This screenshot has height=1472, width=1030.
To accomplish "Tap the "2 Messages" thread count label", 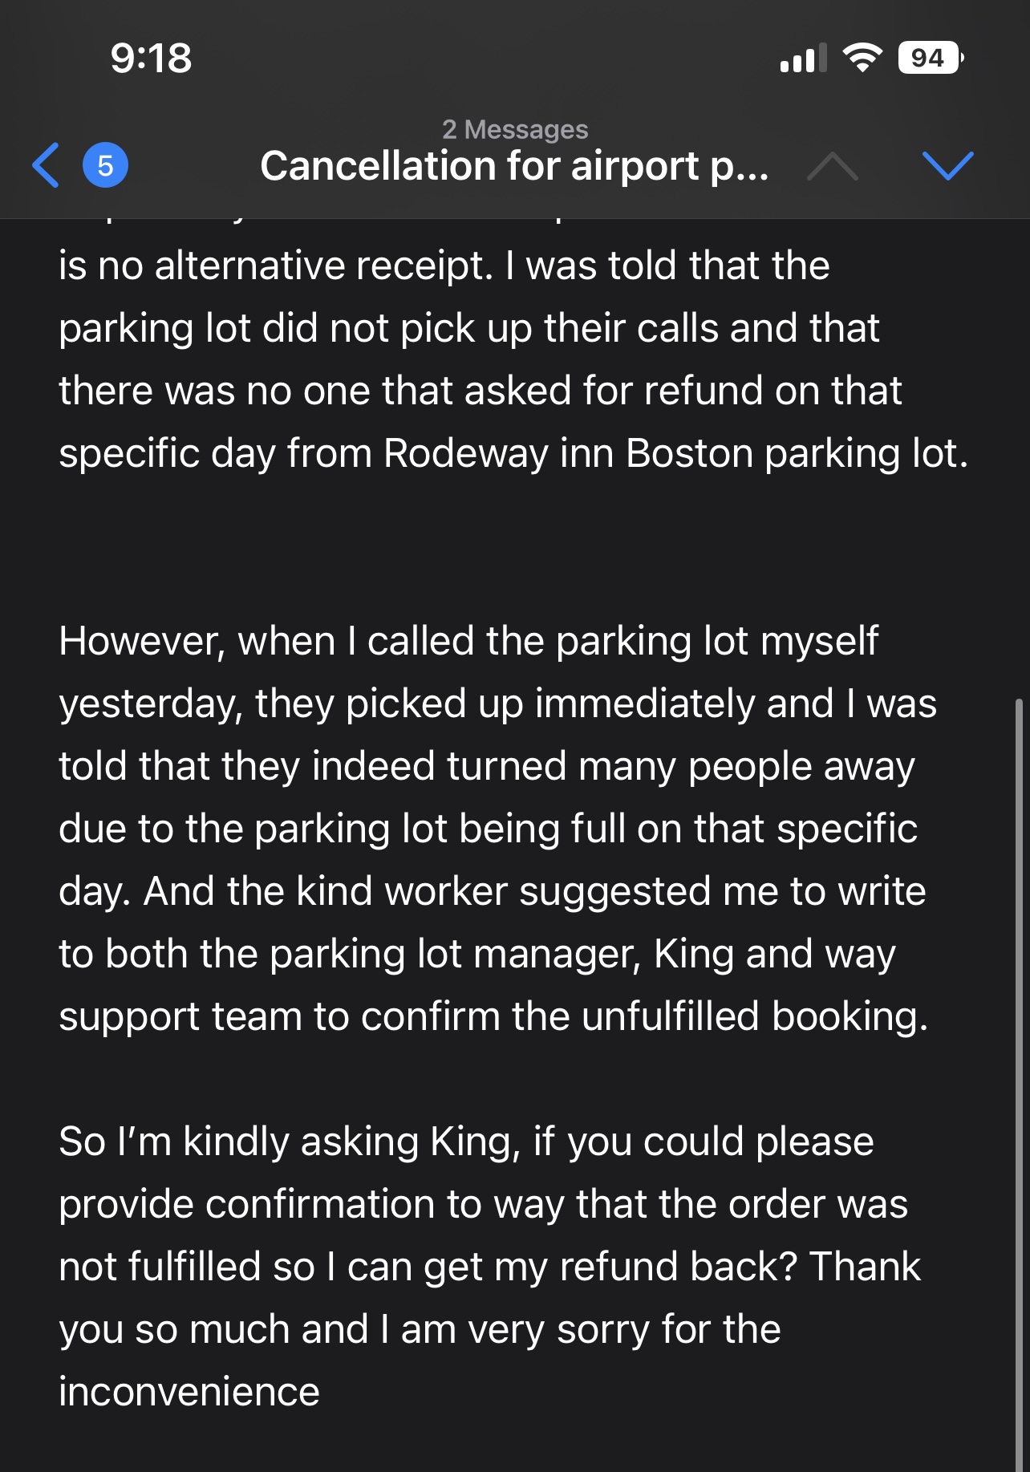I will click(x=515, y=129).
